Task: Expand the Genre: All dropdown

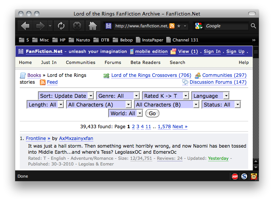Action: pos(118,96)
